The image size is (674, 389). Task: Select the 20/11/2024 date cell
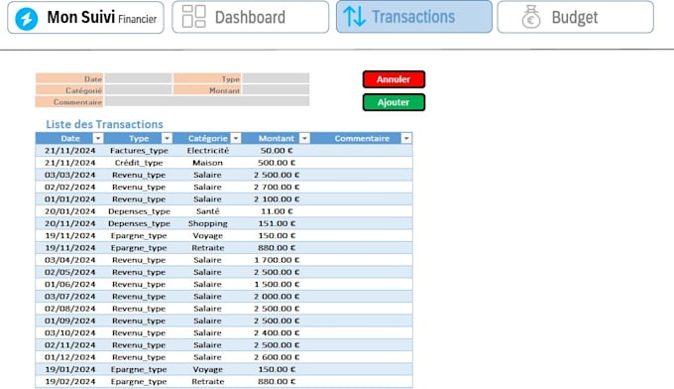70,223
